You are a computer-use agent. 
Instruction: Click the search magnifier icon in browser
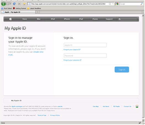[x=142, y=4]
